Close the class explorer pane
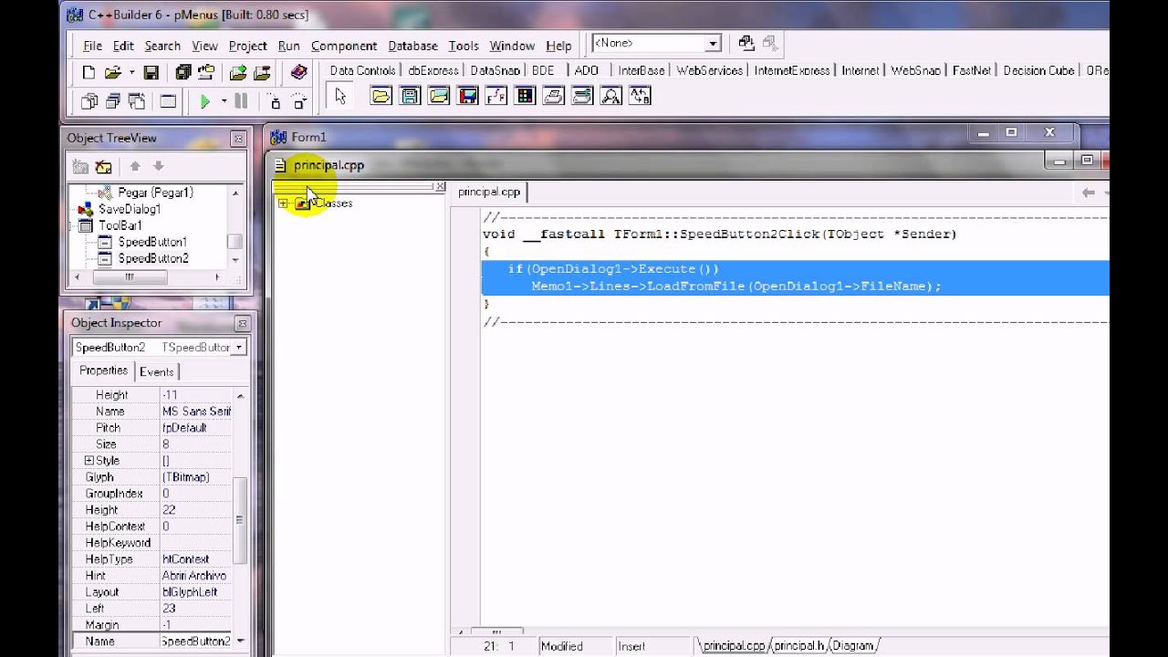Image resolution: width=1168 pixels, height=657 pixels. click(x=440, y=186)
